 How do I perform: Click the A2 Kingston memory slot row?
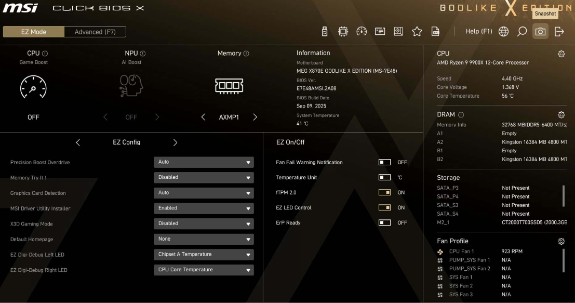pos(502,142)
